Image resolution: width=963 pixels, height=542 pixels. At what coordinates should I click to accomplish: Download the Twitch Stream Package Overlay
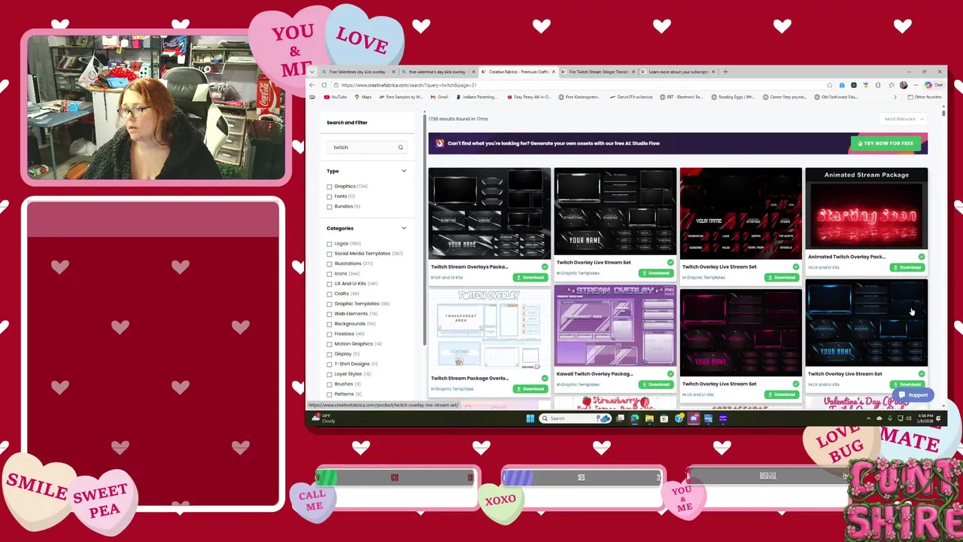tap(530, 389)
